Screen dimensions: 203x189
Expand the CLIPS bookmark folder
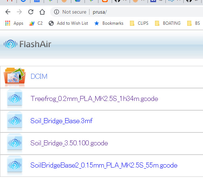tap(139, 23)
